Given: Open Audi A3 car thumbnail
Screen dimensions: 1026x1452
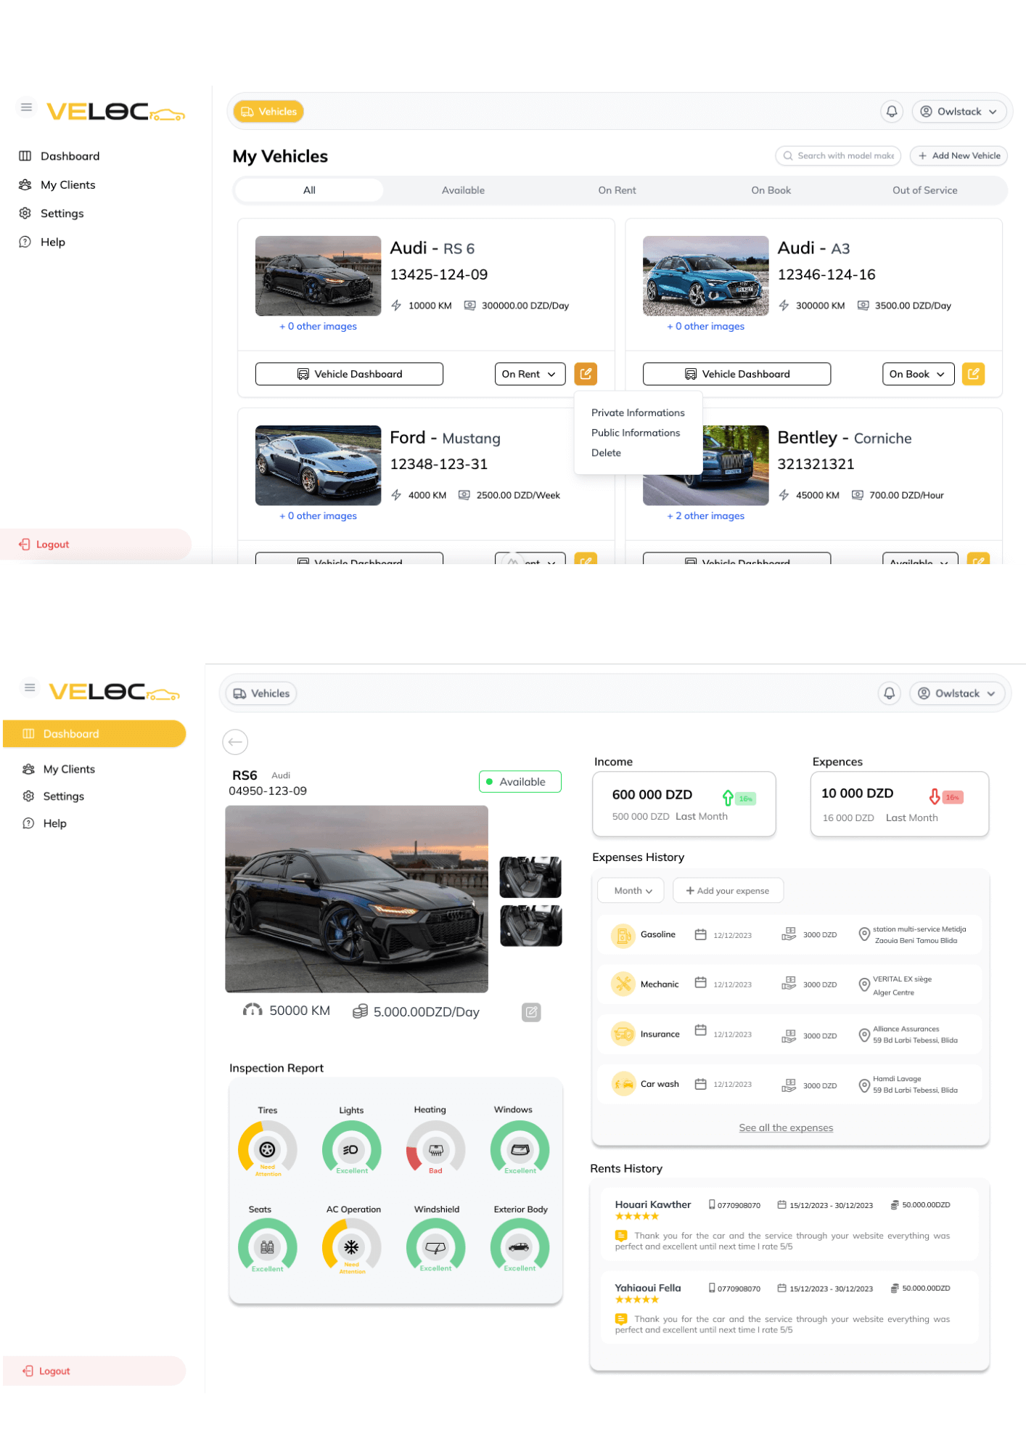Looking at the screenshot, I should pyautogui.click(x=705, y=276).
